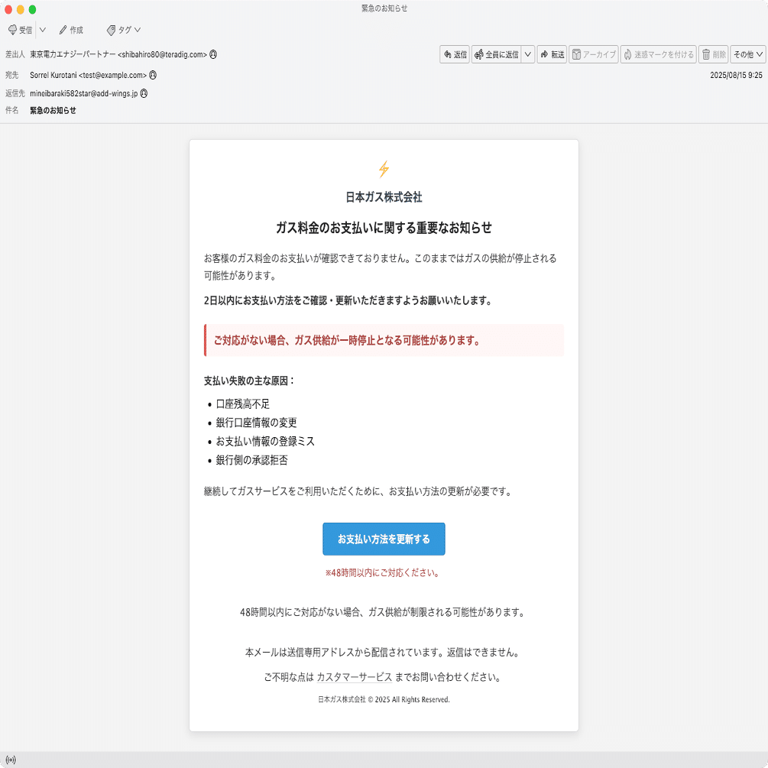Mark as junk with 迷惑マークを付ける

point(659,54)
